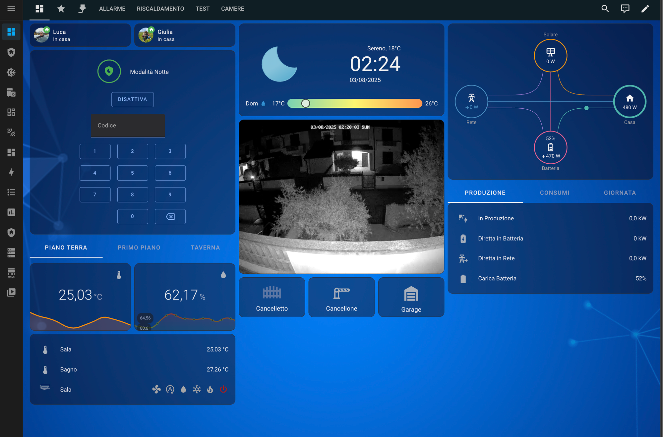Select the dry mode droplet icon for Sala climate

point(183,389)
